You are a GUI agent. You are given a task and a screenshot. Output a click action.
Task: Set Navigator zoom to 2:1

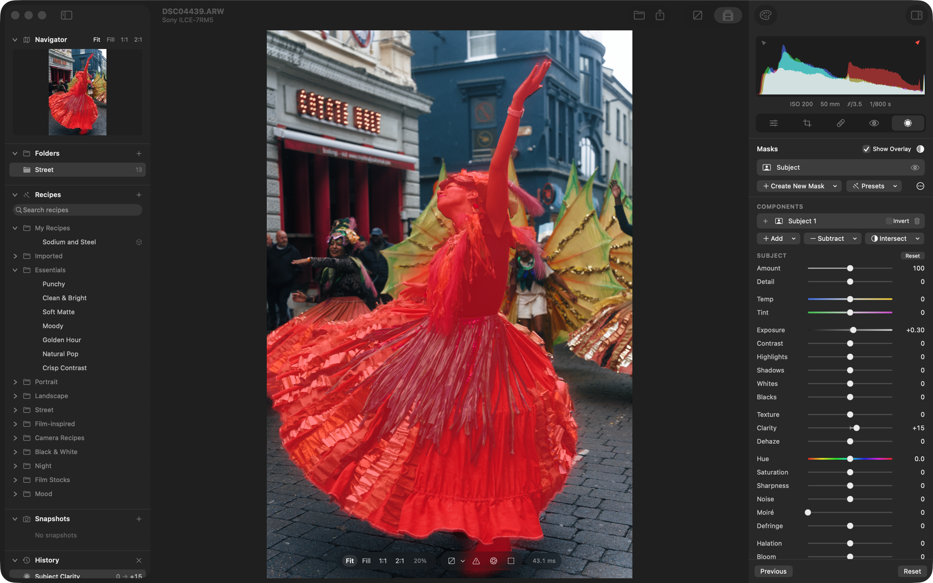138,40
